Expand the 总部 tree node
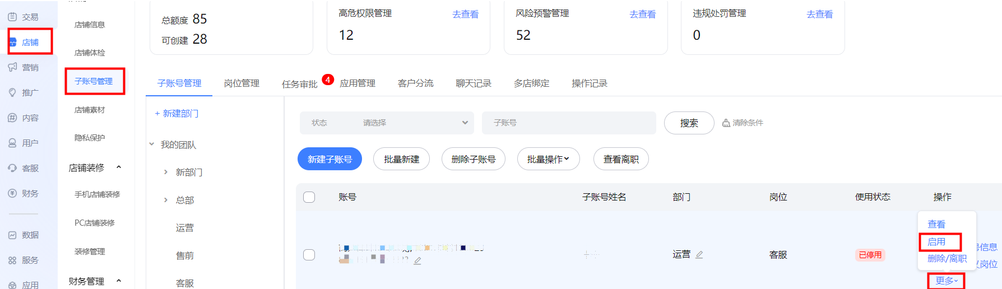Screen dimensions: 1002x289 tap(166, 200)
